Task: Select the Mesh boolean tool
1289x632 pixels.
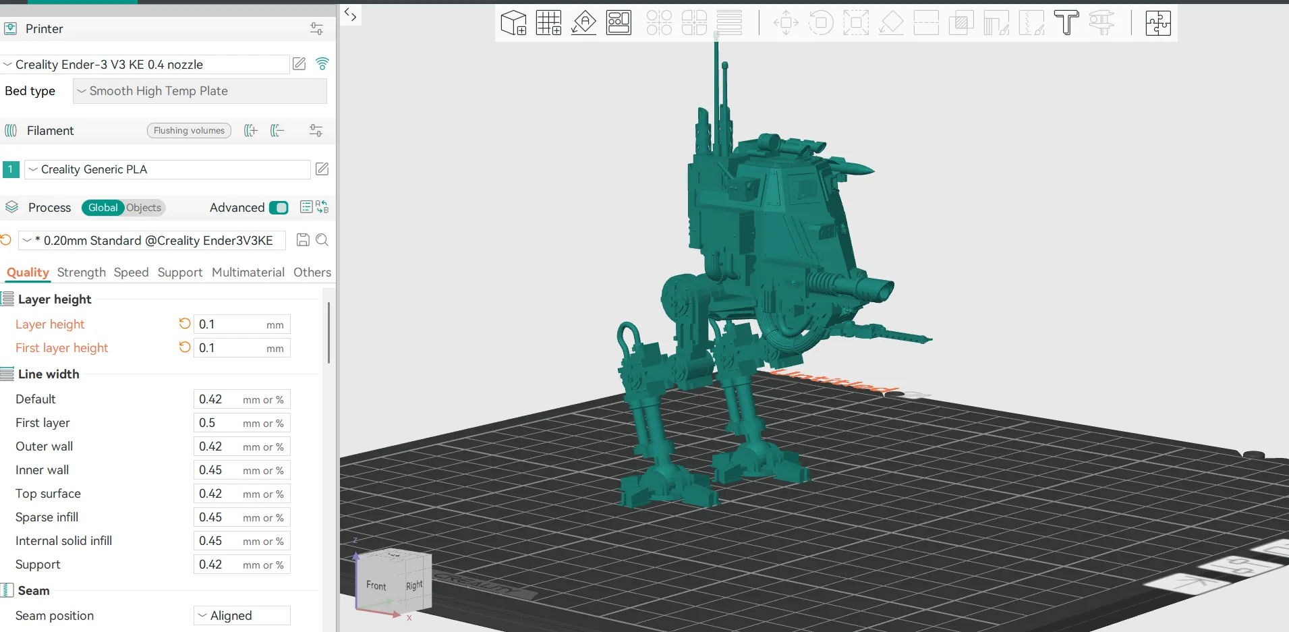Action: (x=961, y=22)
